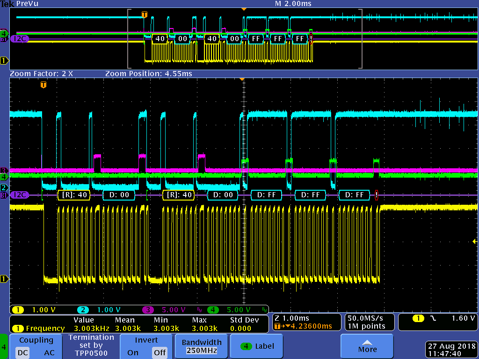The height and width of the screenshot is (359, 479).
Task: Click the B1 bus marker beside zoomed I2C
Action: tap(4, 195)
